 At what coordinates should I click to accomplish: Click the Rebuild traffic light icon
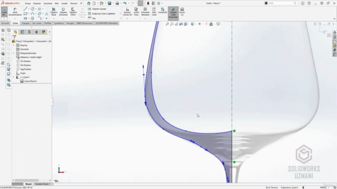[x=148, y=3]
